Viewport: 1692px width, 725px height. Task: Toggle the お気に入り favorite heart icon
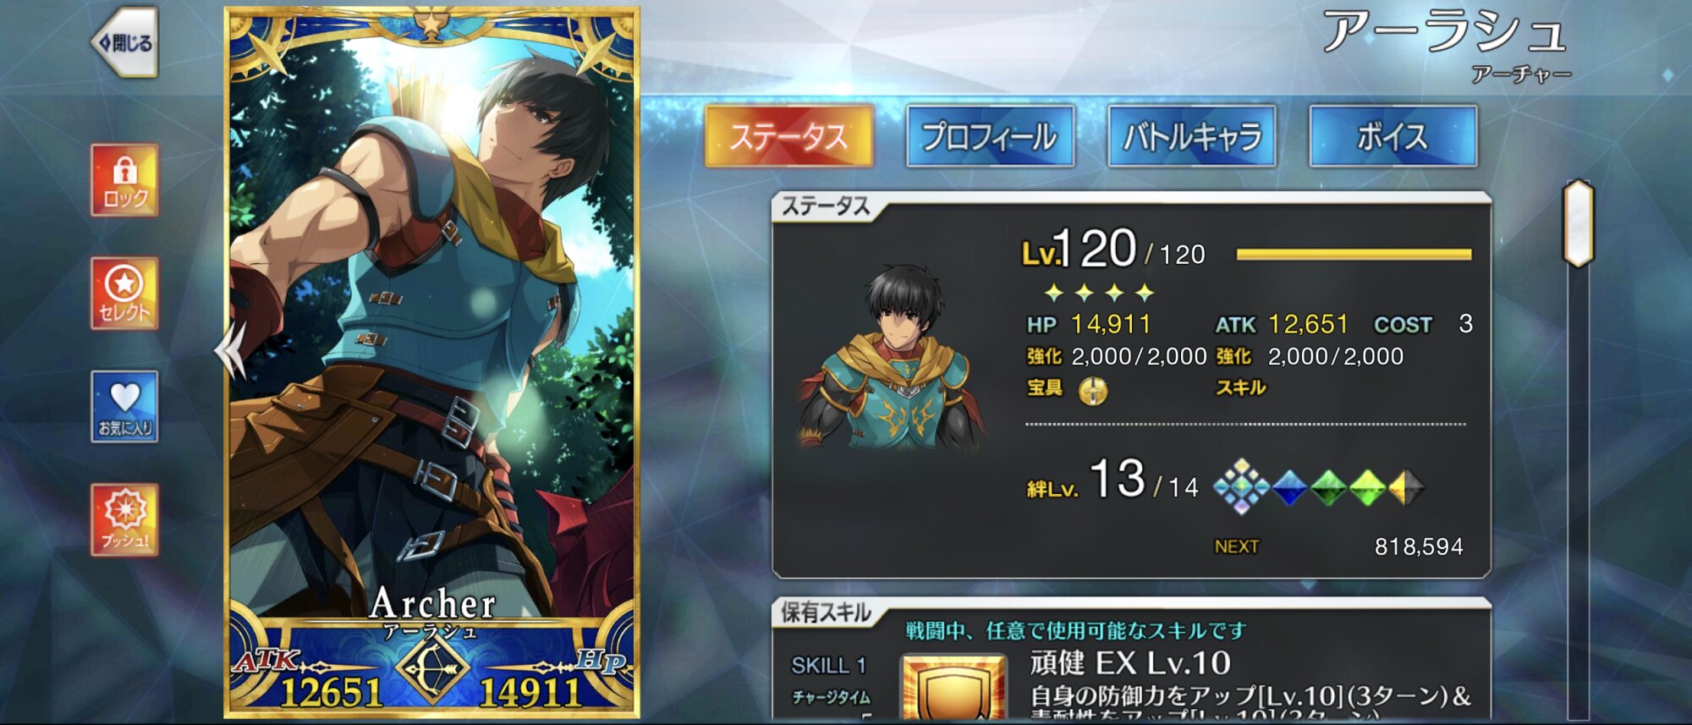125,407
